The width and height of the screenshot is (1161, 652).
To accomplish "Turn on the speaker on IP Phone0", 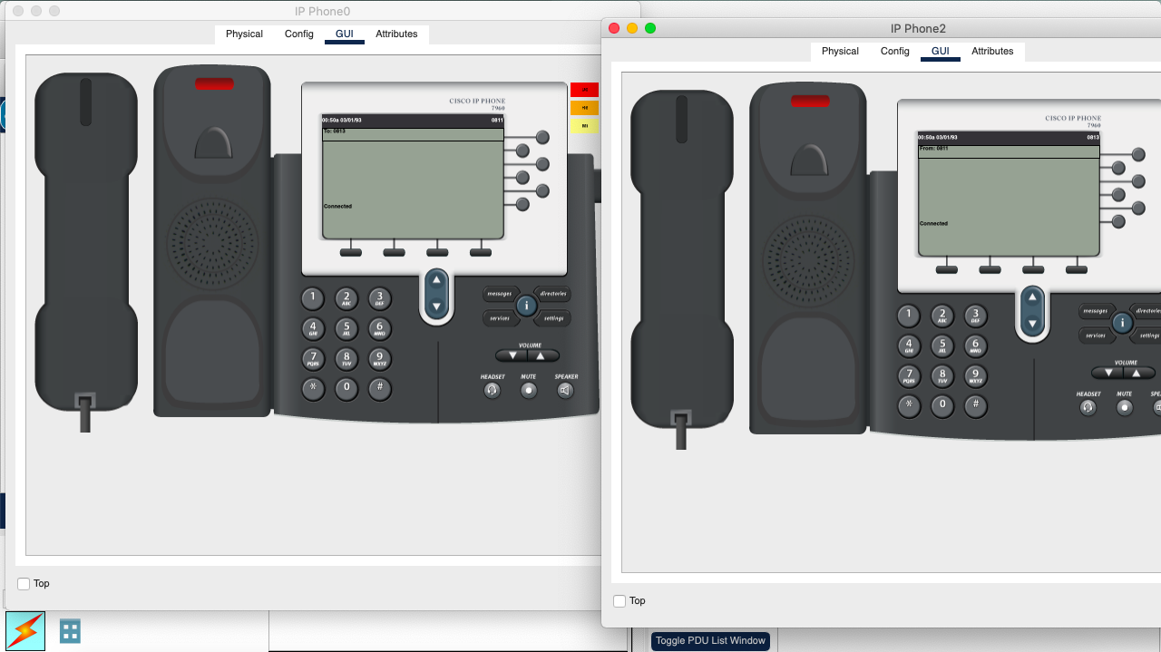I will tap(565, 391).
